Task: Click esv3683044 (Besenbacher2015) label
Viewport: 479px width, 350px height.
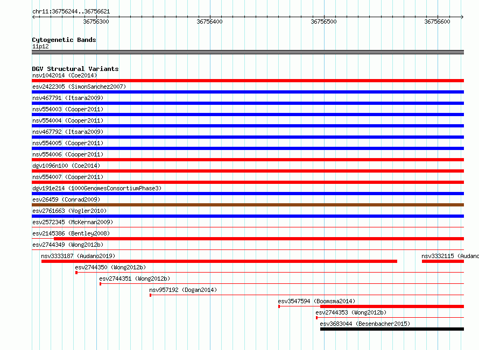Action: click(x=365, y=324)
